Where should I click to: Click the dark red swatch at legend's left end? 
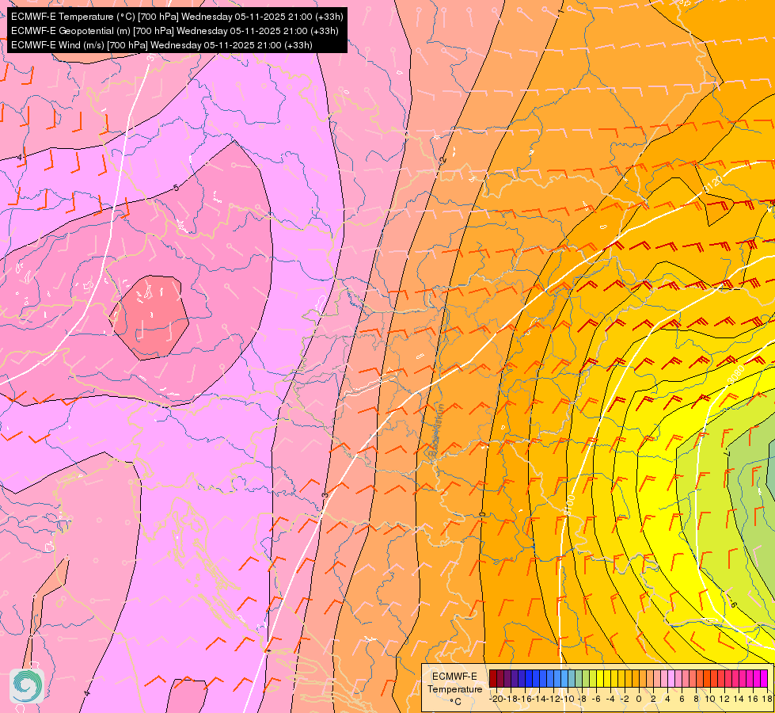[x=492, y=678]
